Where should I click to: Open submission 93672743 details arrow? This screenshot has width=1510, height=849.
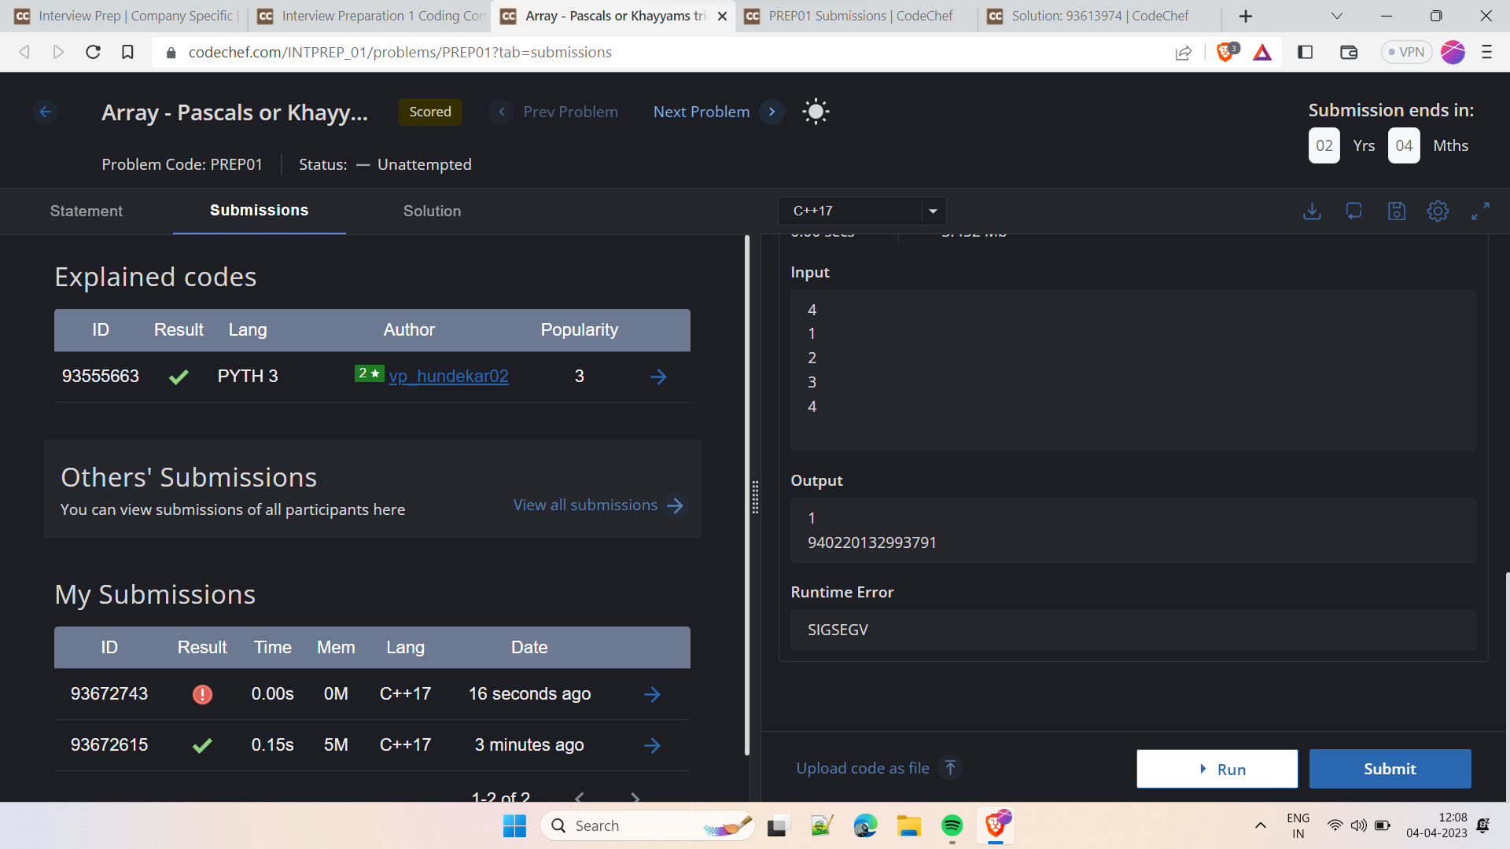click(652, 694)
